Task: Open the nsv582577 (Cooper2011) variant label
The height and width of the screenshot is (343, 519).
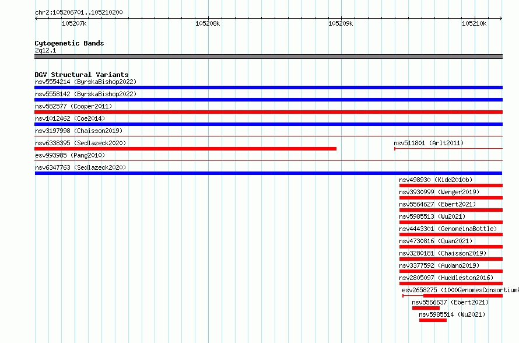Action: tap(73, 106)
